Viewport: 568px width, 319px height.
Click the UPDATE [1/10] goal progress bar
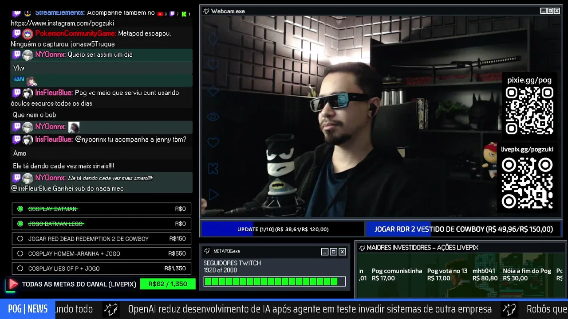283,230
